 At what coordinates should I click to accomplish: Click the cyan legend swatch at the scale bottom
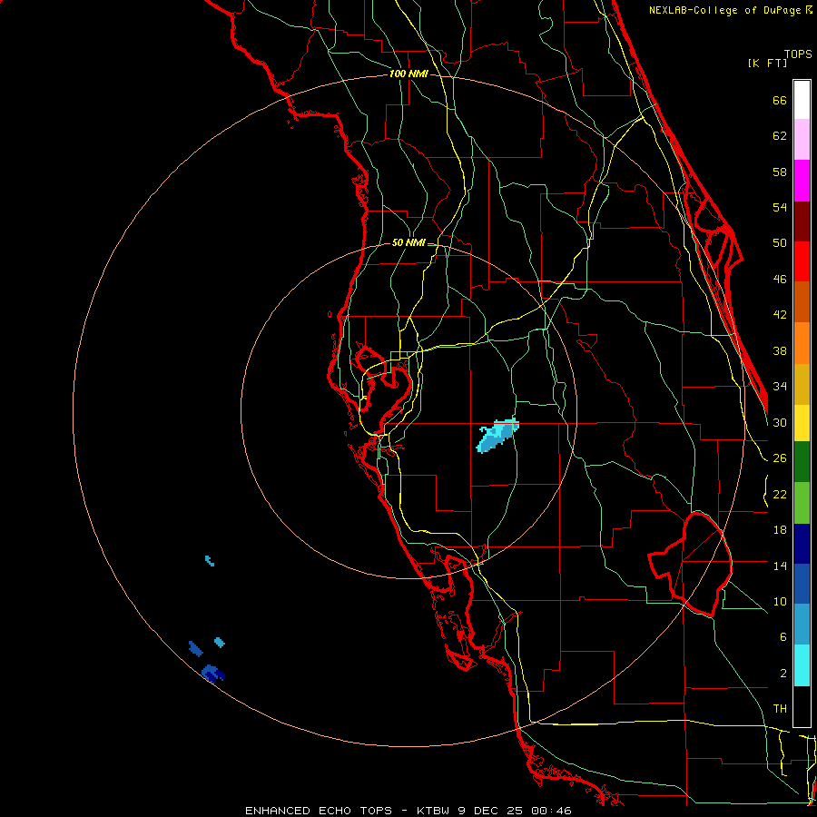(x=802, y=665)
